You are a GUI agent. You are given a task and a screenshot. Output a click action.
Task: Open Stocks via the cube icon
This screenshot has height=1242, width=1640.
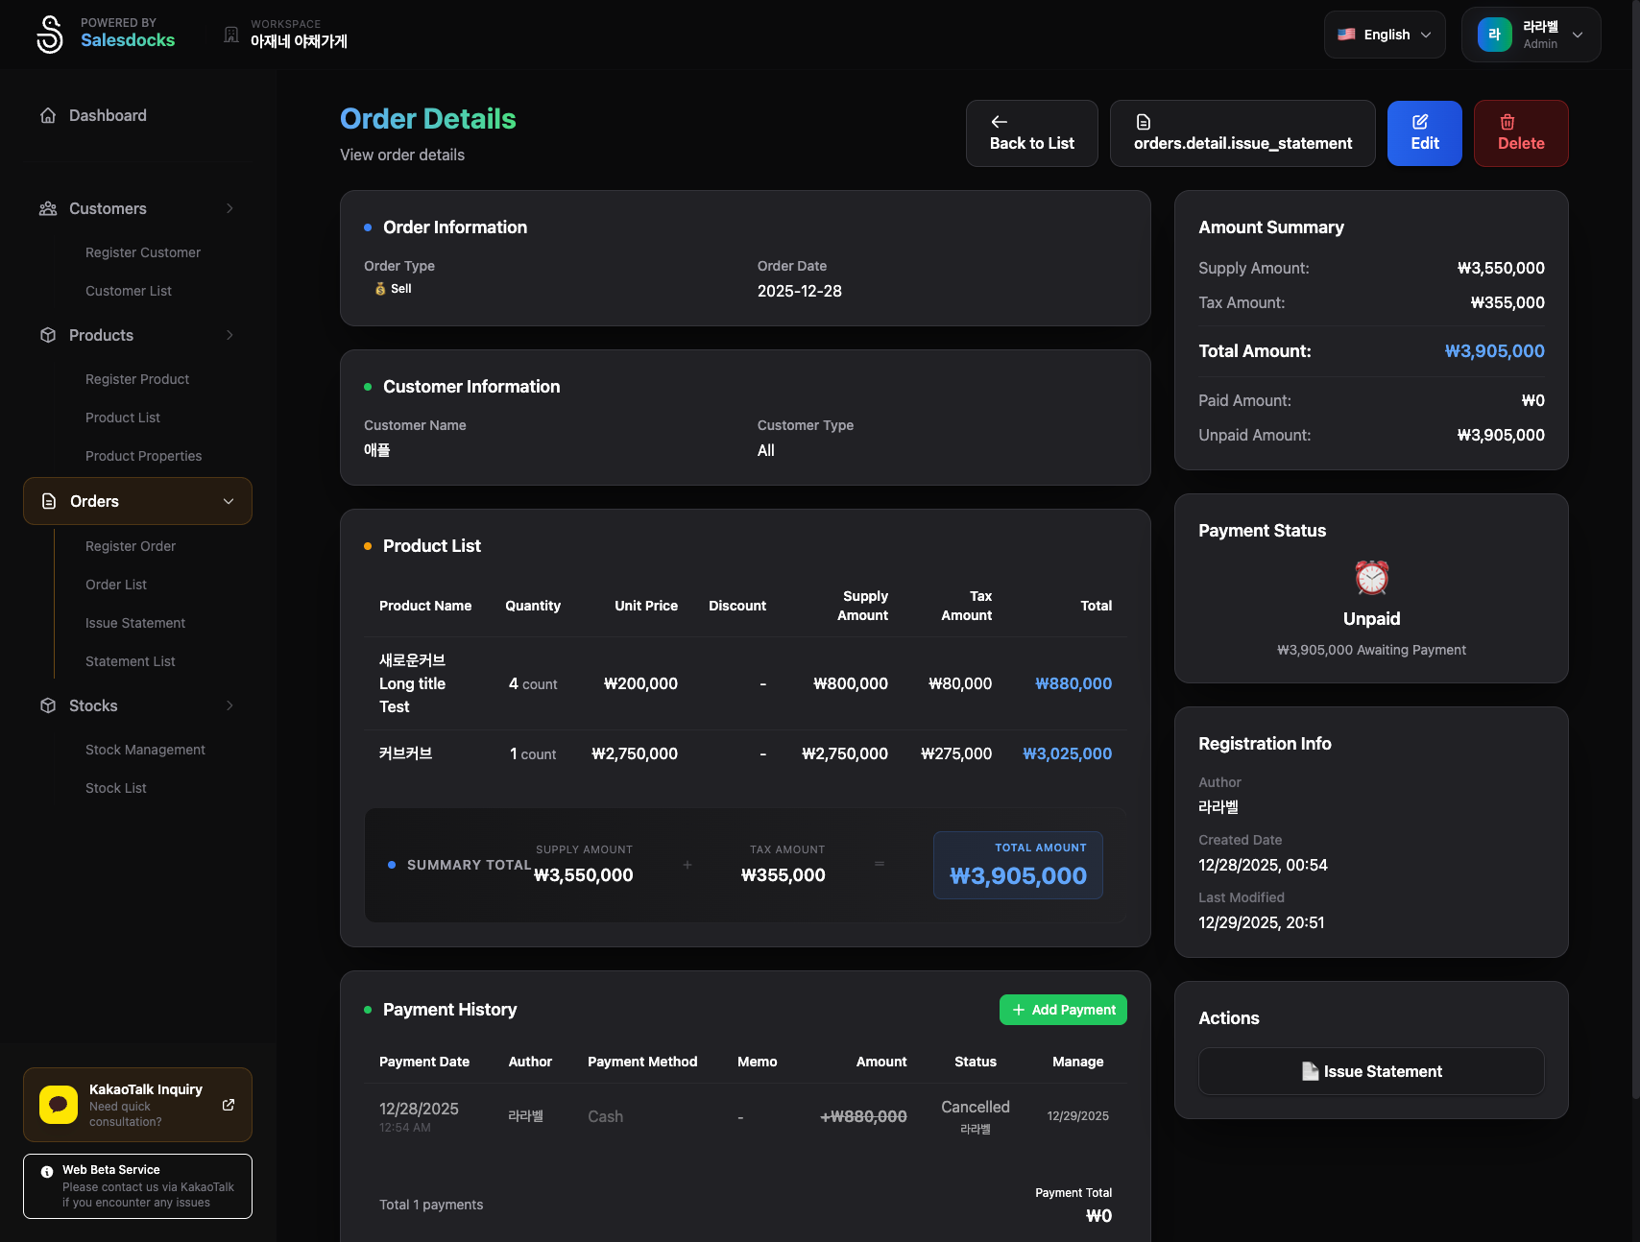tap(48, 705)
